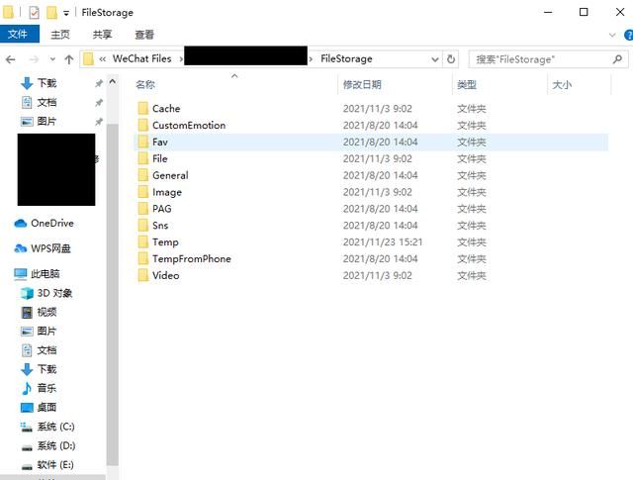Open OneDrive in the navigation pane

(51, 223)
